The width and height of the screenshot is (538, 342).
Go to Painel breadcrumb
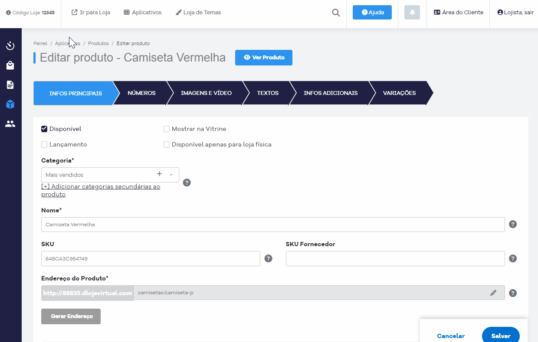click(40, 43)
